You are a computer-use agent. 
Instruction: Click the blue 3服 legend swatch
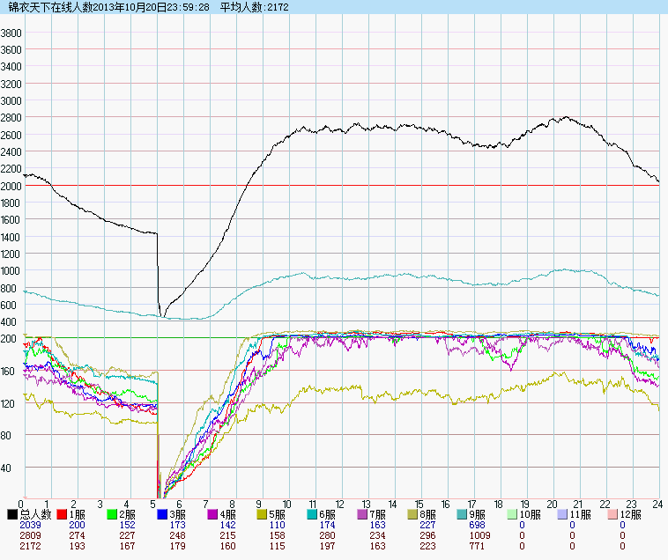click(163, 514)
